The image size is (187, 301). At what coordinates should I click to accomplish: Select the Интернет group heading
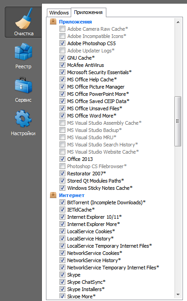(72, 195)
